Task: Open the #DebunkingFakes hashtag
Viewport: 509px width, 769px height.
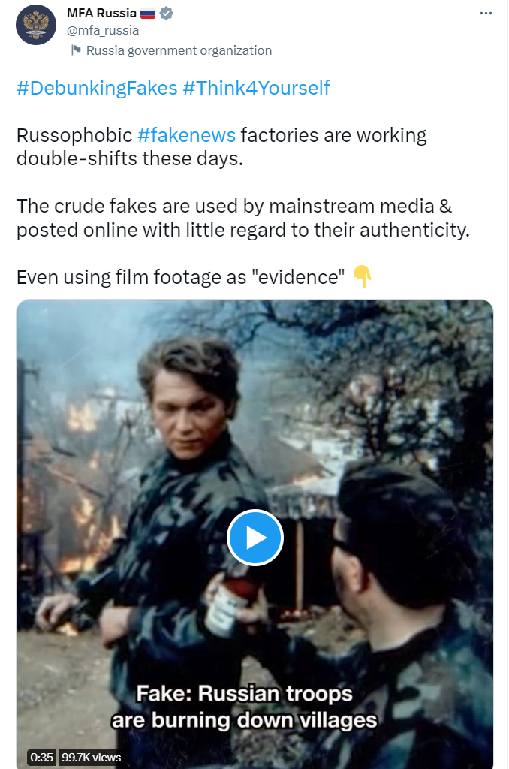Action: pos(97,89)
